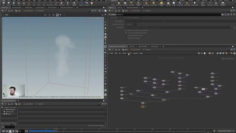Select the Font shelf tool
Screen dimensions: 236x133
[x=67, y=3]
